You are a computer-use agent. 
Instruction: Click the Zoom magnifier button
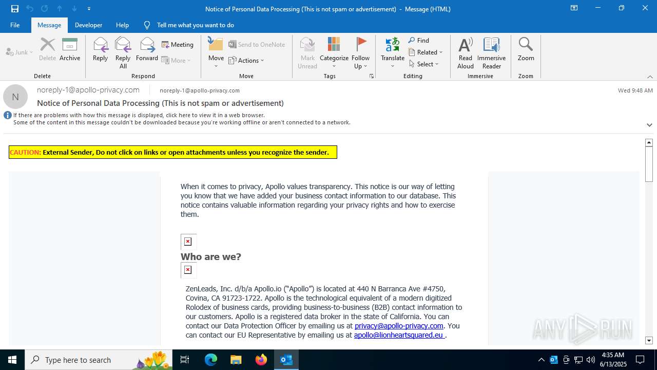[526, 49]
